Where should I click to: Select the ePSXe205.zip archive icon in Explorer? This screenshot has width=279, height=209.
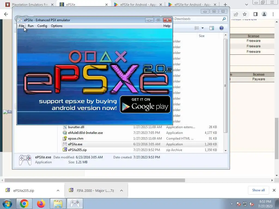[65, 150]
